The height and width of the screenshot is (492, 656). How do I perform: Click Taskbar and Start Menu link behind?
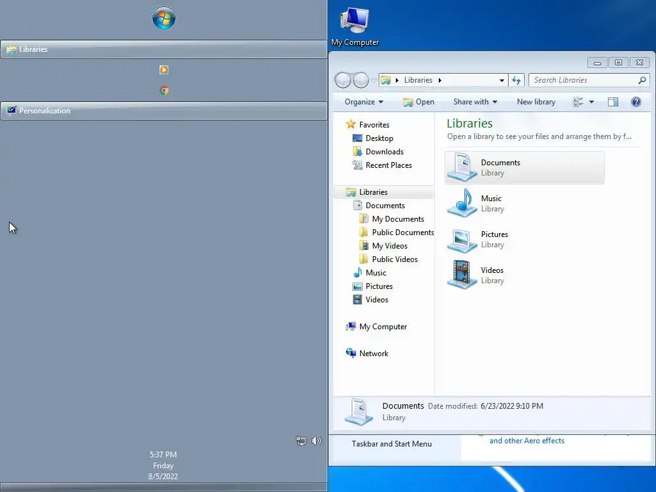(391, 444)
